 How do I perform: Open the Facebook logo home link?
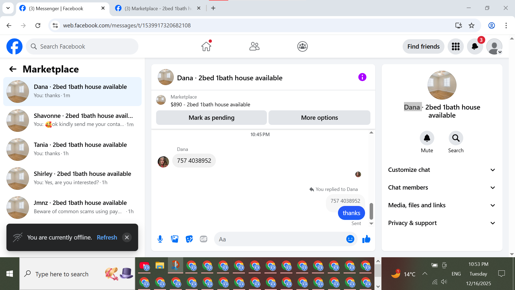tap(14, 46)
